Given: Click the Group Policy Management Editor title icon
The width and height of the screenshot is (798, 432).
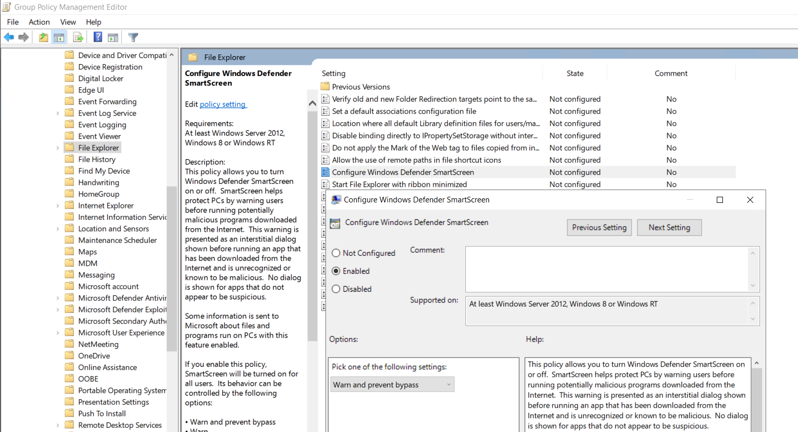Looking at the screenshot, I should pyautogui.click(x=6, y=7).
